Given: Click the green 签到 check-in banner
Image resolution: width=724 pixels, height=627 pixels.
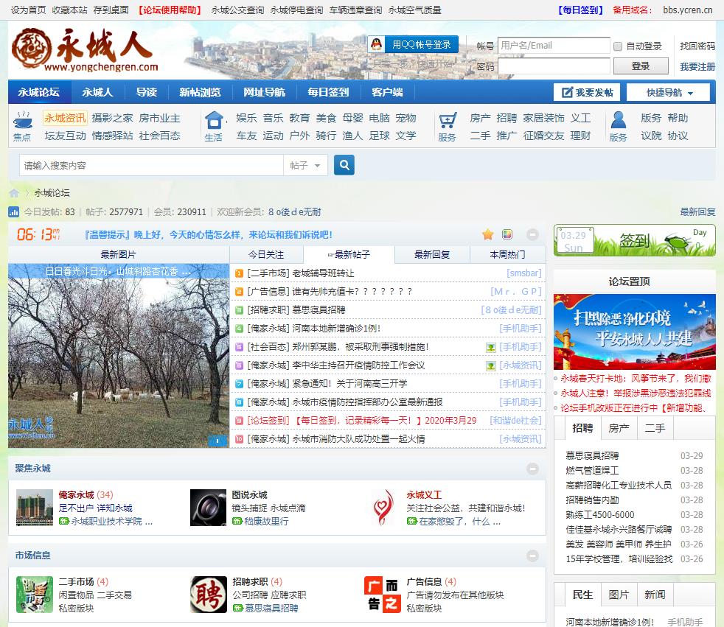Looking at the screenshot, I should [634, 240].
